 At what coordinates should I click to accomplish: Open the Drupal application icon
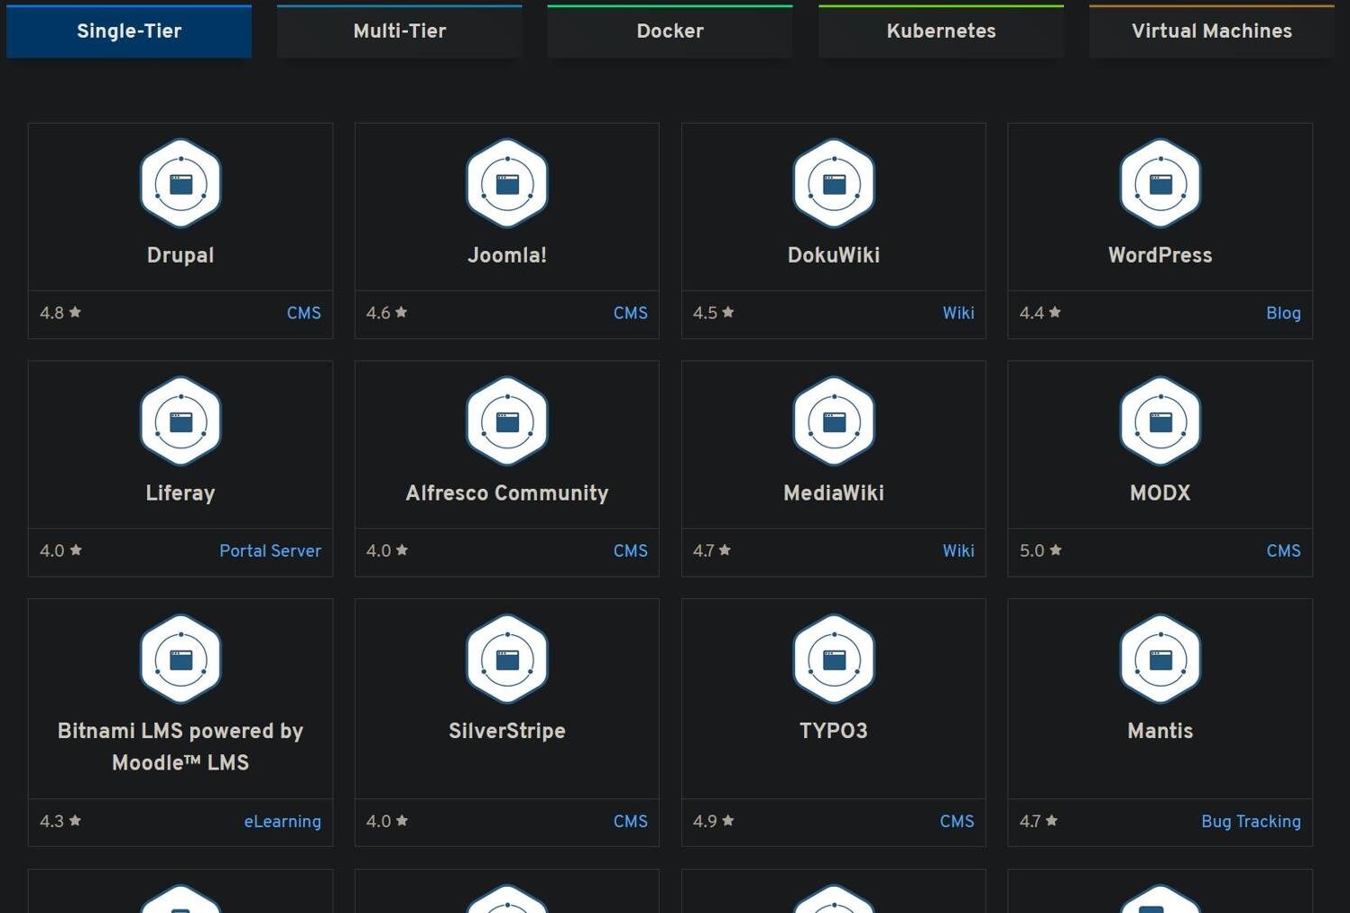[x=180, y=183]
